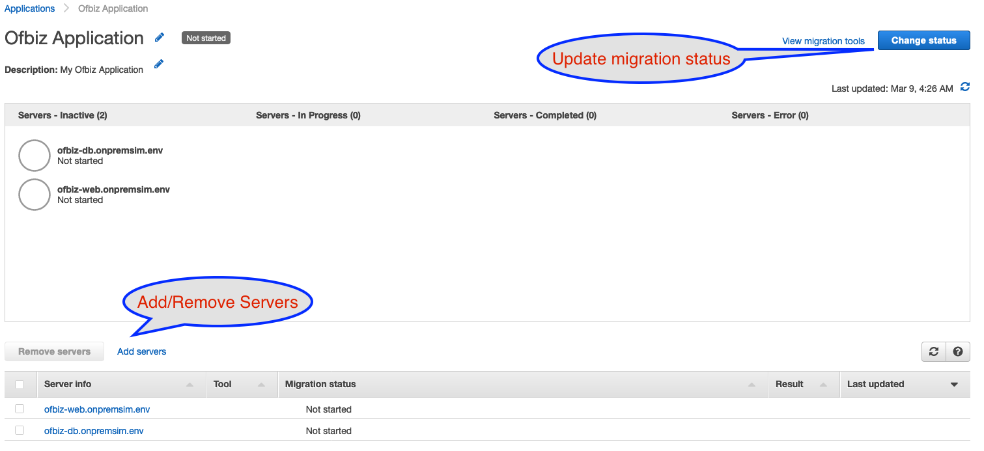Viewport: 984px width, 451px height.
Task: Open Add servers
Action: pyautogui.click(x=141, y=351)
